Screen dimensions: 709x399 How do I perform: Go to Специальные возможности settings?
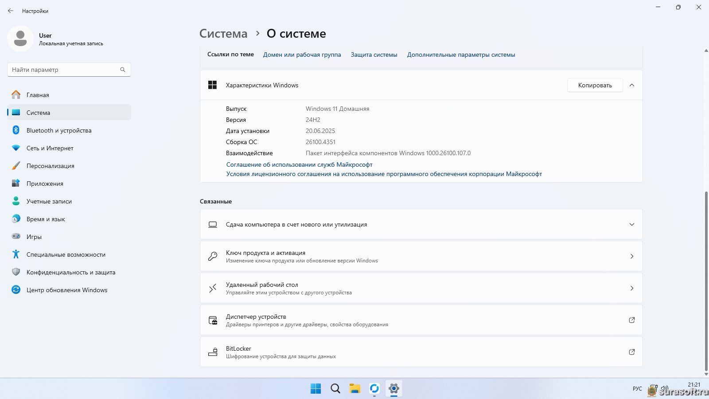click(x=66, y=254)
